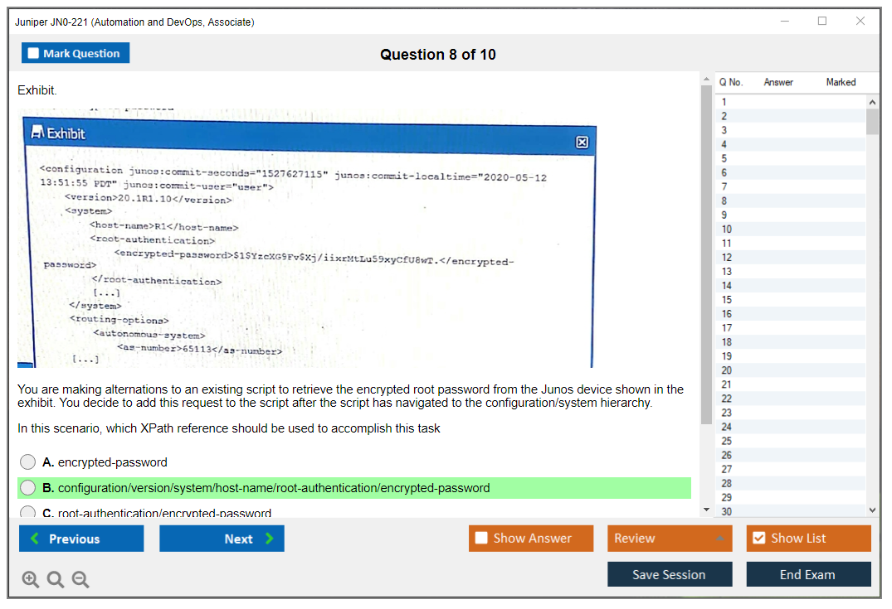This screenshot has height=609, width=892.
Task: Click the question list scrollbar thumb
Action: (x=872, y=121)
